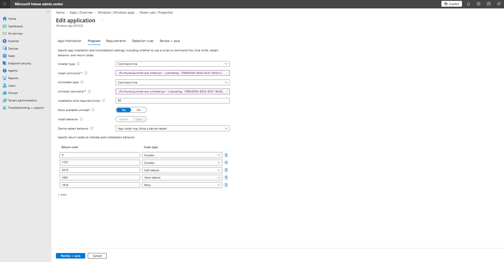The image size is (504, 262).
Task: Add a new return code row
Action: (x=62, y=195)
